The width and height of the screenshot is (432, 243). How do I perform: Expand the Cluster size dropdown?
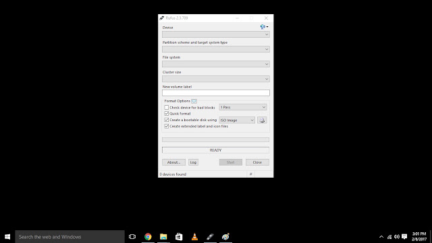coord(216,79)
